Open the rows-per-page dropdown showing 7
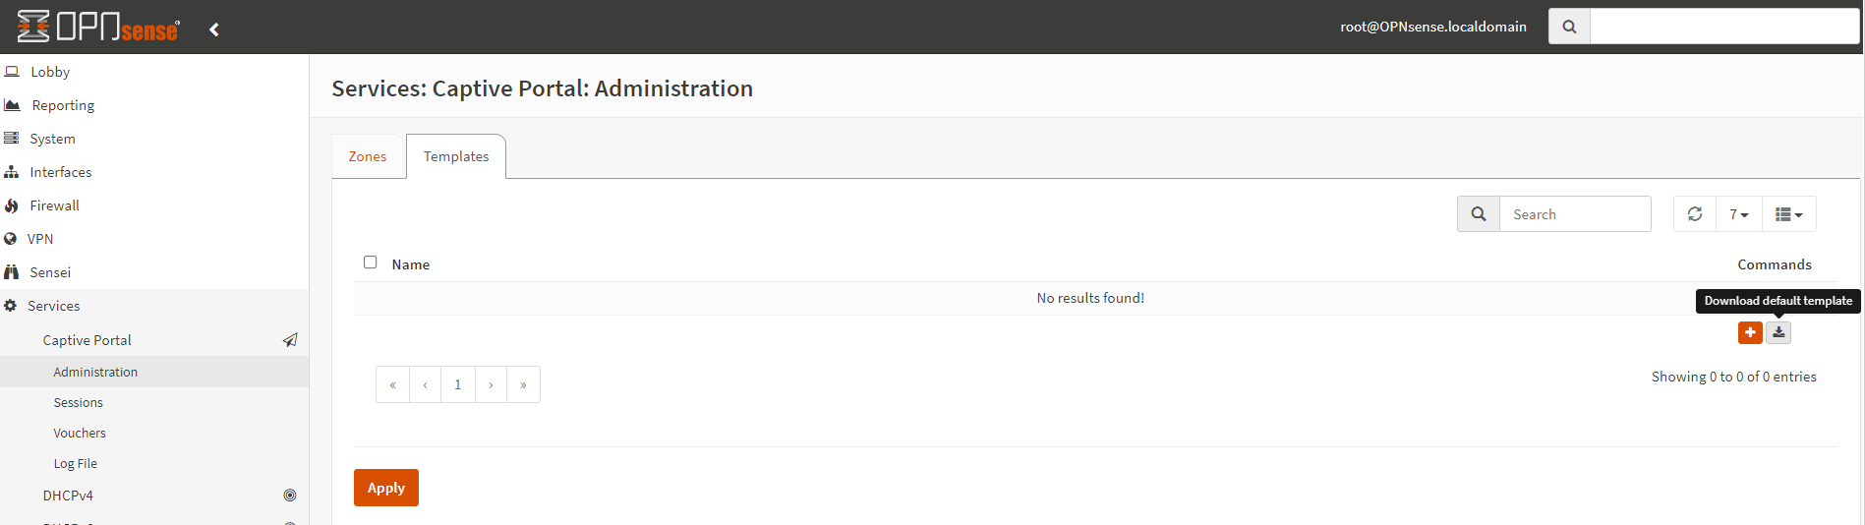Viewport: 1865px width, 525px height. [x=1738, y=214]
